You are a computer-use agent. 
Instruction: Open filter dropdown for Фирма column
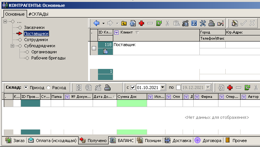pyautogui.click(x=197, y=97)
